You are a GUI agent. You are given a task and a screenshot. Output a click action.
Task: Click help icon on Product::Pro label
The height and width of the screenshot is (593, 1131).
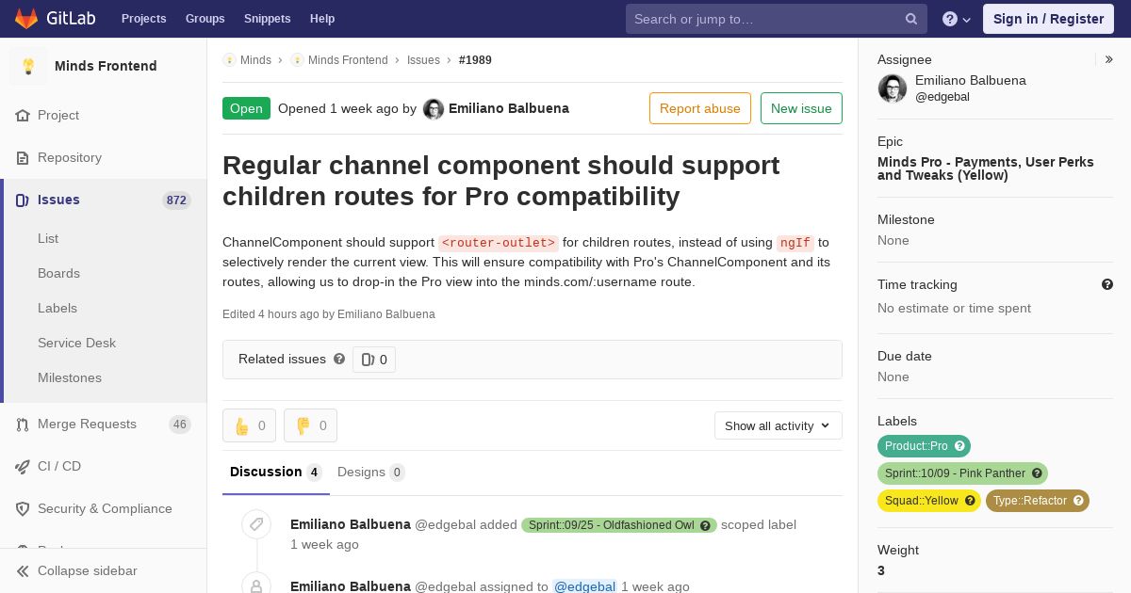[x=959, y=446]
